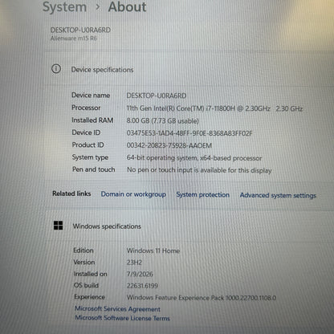
Task: Select device name value DESKTOP-U0RA6RD in specifications
Action: (157, 96)
